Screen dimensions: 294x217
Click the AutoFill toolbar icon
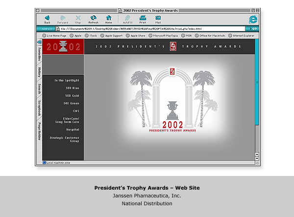point(127,18)
